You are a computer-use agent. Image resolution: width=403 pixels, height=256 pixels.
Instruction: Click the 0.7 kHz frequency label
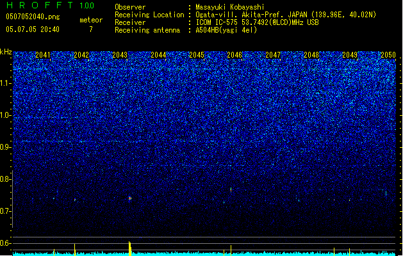tap(6, 211)
